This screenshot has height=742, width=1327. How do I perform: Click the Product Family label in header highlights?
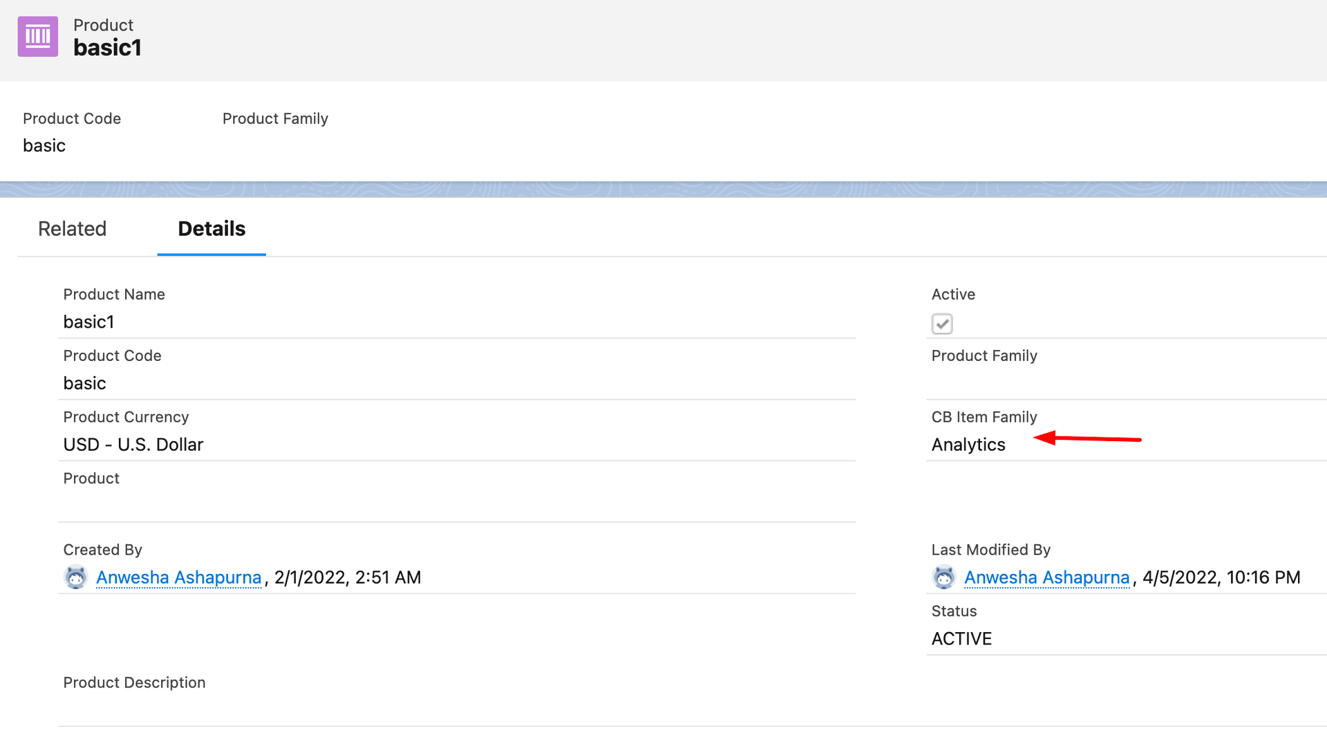tap(275, 119)
